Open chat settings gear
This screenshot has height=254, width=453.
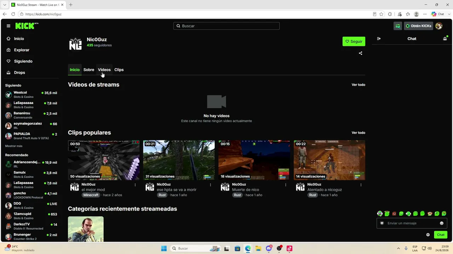(428, 235)
